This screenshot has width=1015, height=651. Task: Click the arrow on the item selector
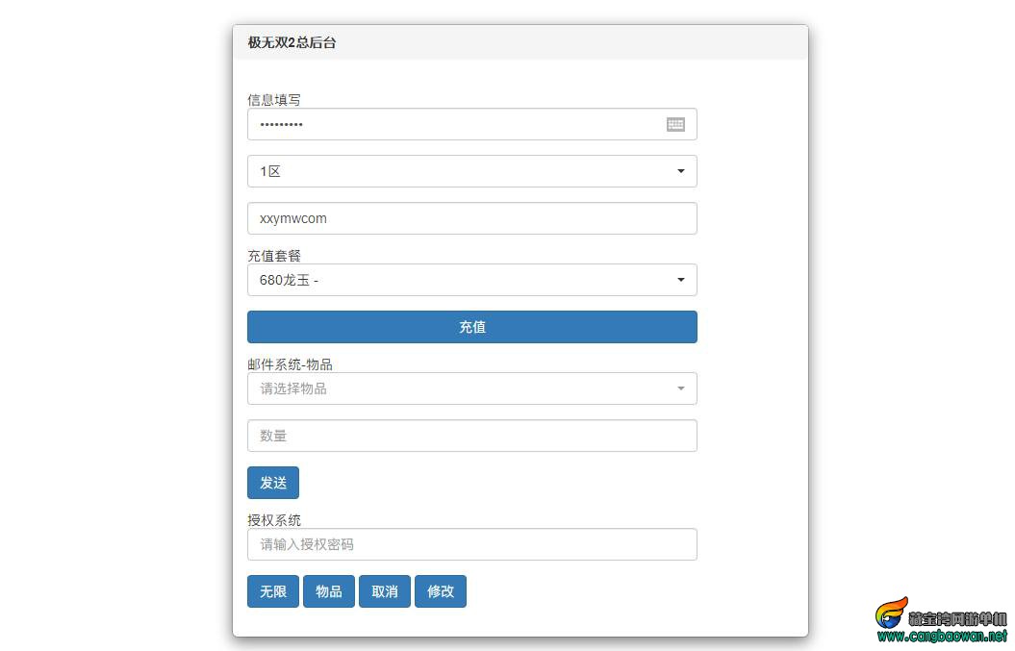coord(681,388)
